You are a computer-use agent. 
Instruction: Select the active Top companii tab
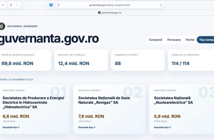point(205,40)
